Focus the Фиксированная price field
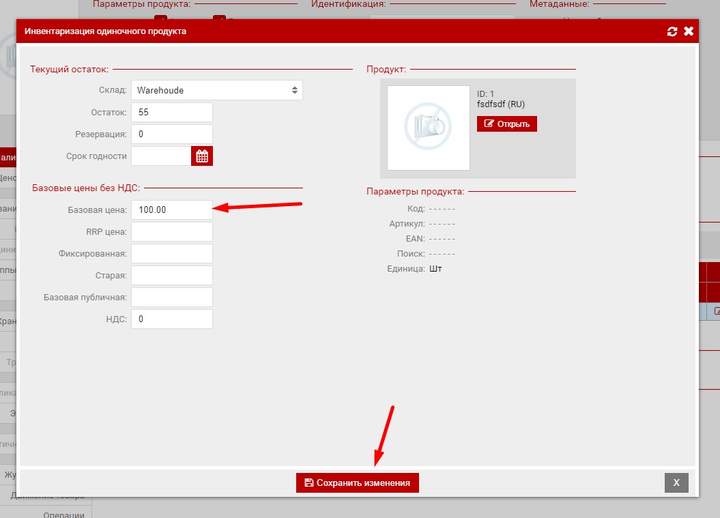This screenshot has width=720, height=518. (x=171, y=254)
